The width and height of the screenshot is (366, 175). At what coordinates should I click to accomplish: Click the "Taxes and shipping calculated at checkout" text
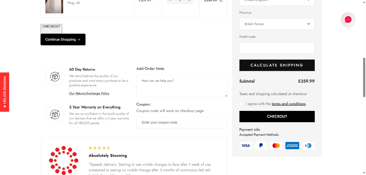[273, 94]
